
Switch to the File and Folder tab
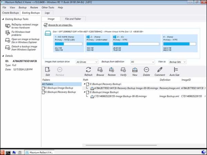pyautogui.click(x=73, y=19)
